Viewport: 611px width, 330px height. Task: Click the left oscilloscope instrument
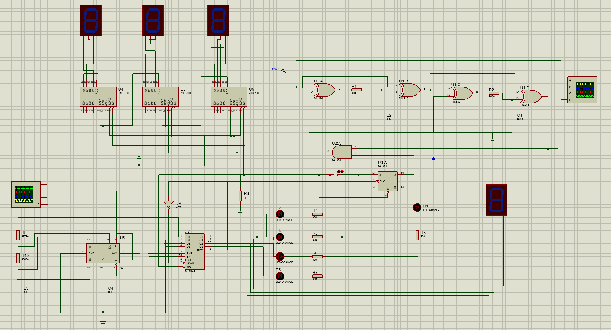pyautogui.click(x=26, y=195)
